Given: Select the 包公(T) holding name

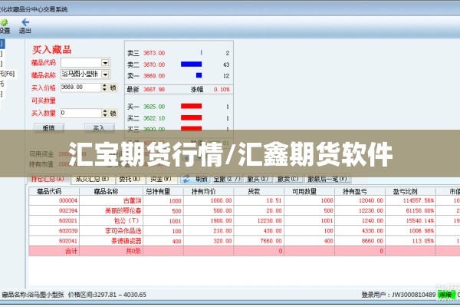Looking at the screenshot, I should point(127,220).
